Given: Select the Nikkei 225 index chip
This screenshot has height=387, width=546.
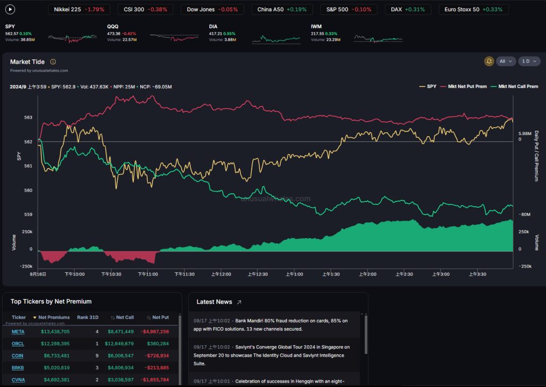Looking at the screenshot, I should 79,10.
